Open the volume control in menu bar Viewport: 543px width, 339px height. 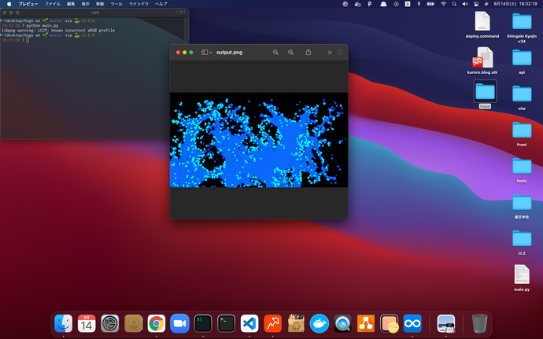click(465, 4)
